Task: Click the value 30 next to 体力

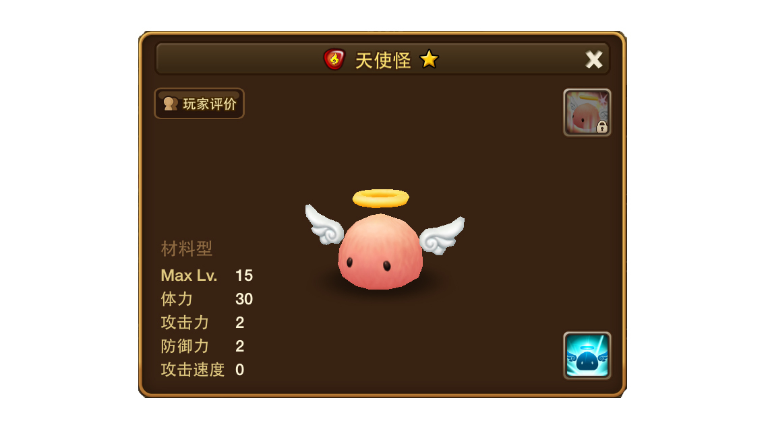Action: tap(244, 299)
